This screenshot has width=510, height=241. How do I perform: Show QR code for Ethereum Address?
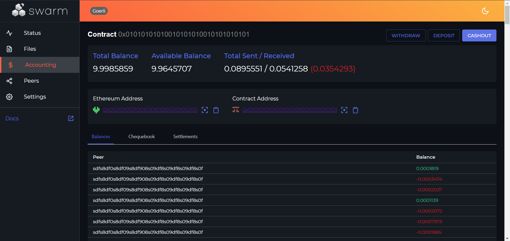click(x=205, y=110)
